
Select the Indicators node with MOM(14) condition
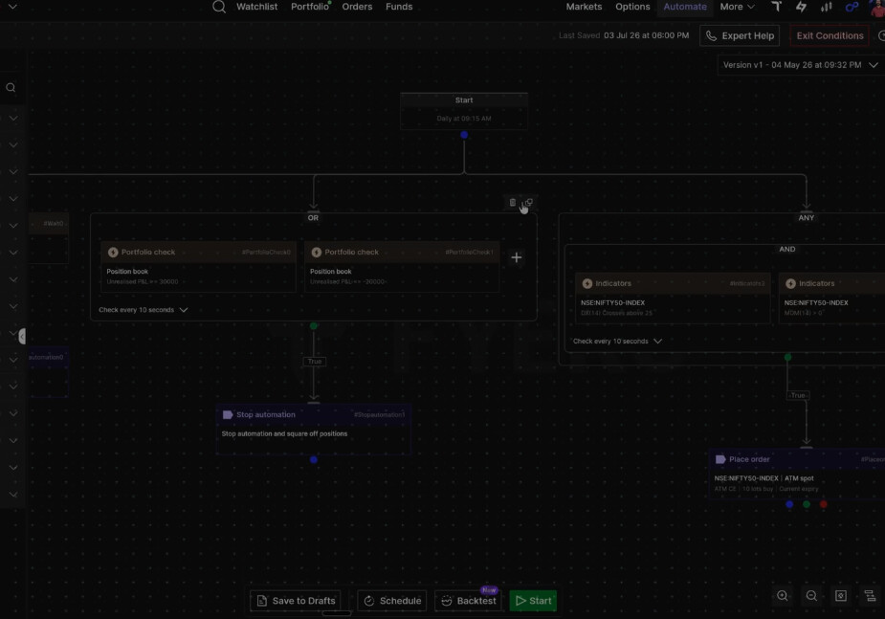[831, 298]
